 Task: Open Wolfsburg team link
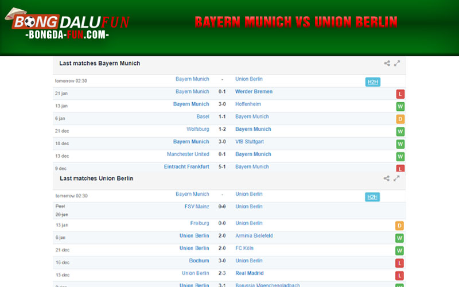click(x=197, y=129)
